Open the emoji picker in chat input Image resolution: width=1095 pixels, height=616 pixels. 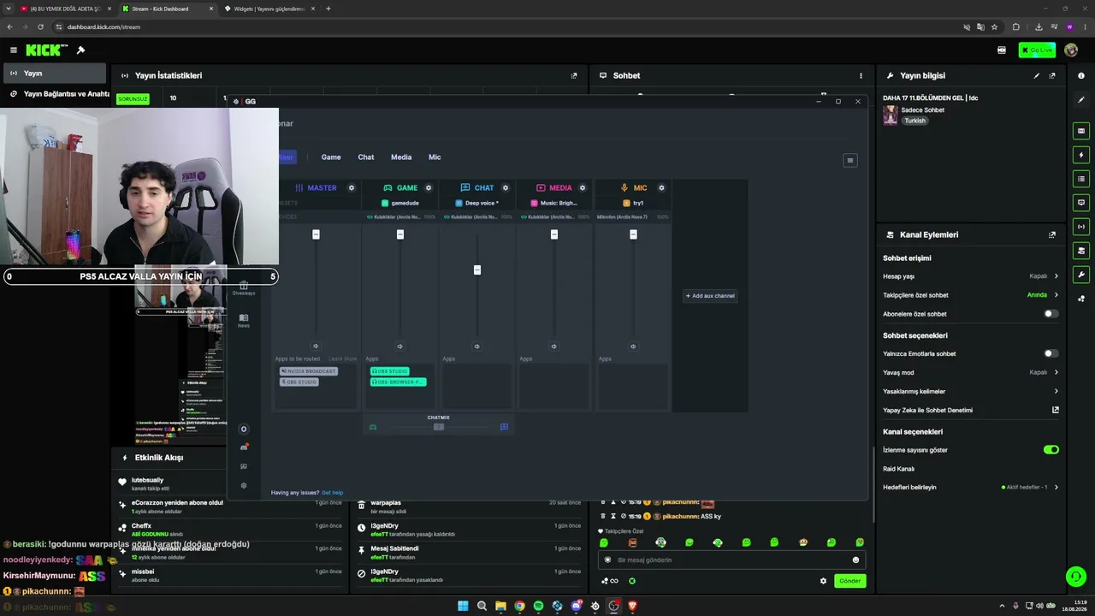tap(855, 560)
